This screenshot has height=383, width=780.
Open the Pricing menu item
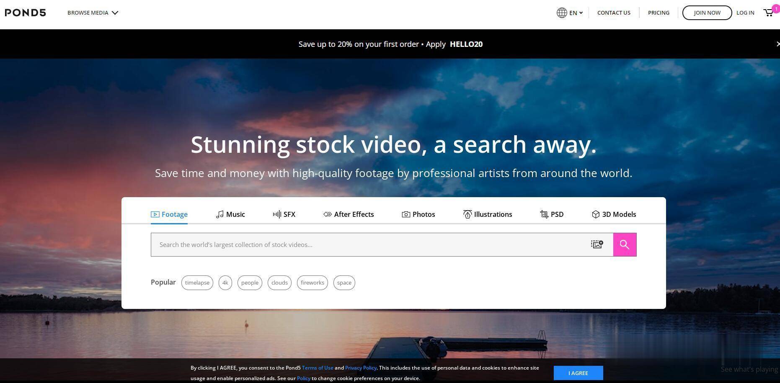[659, 13]
